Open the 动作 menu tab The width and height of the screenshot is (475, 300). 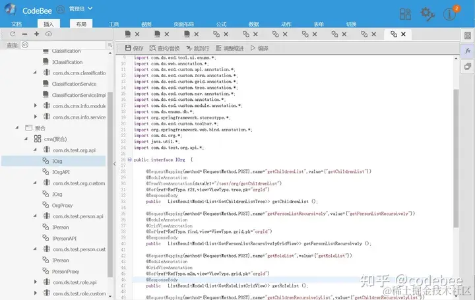286,24
